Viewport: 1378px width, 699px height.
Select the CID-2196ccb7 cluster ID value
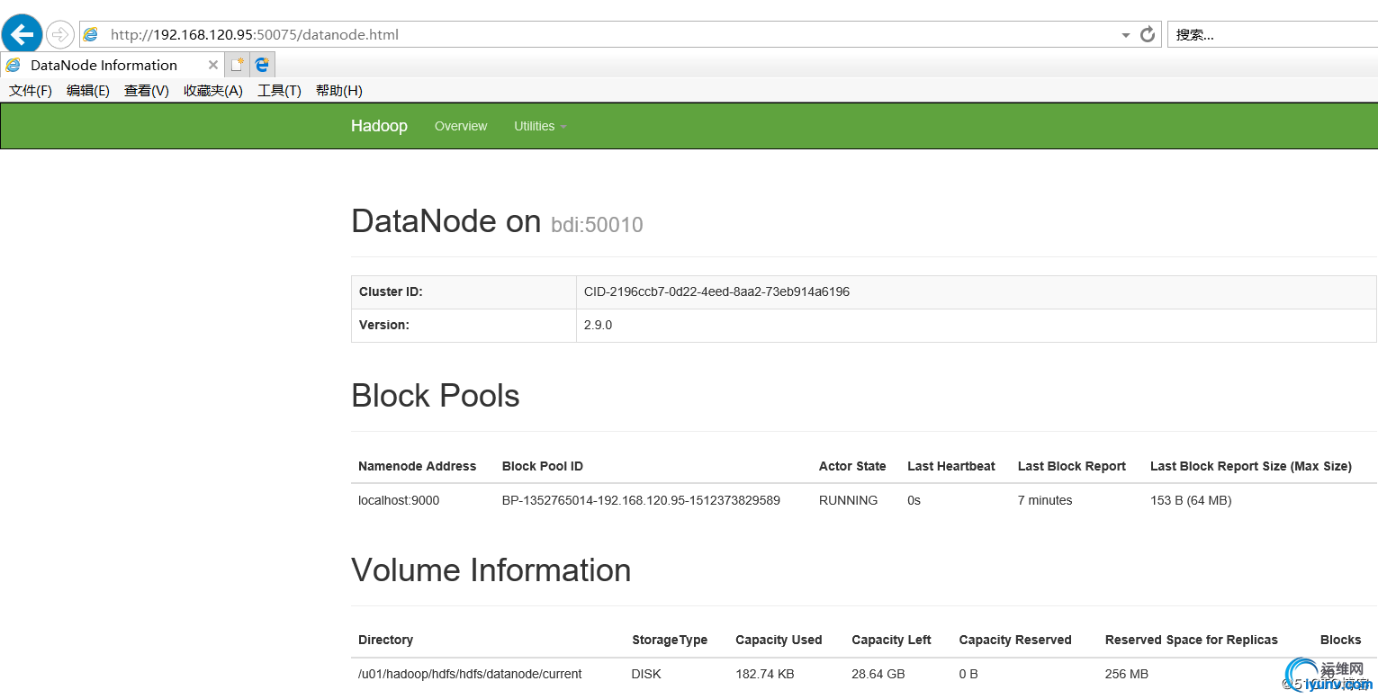click(716, 292)
